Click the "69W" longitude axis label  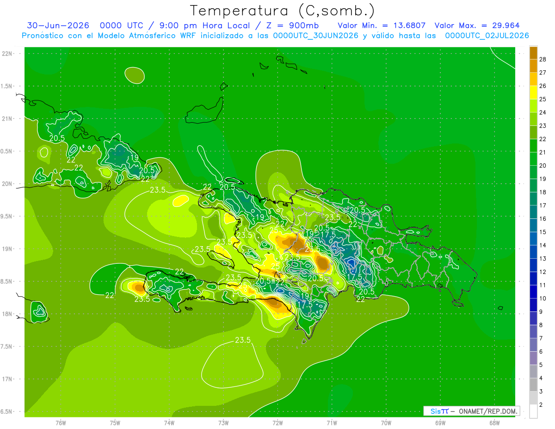pos(440,423)
